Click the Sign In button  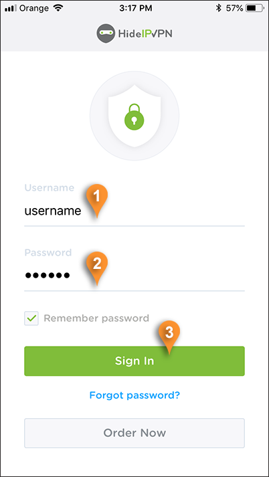tap(134, 361)
